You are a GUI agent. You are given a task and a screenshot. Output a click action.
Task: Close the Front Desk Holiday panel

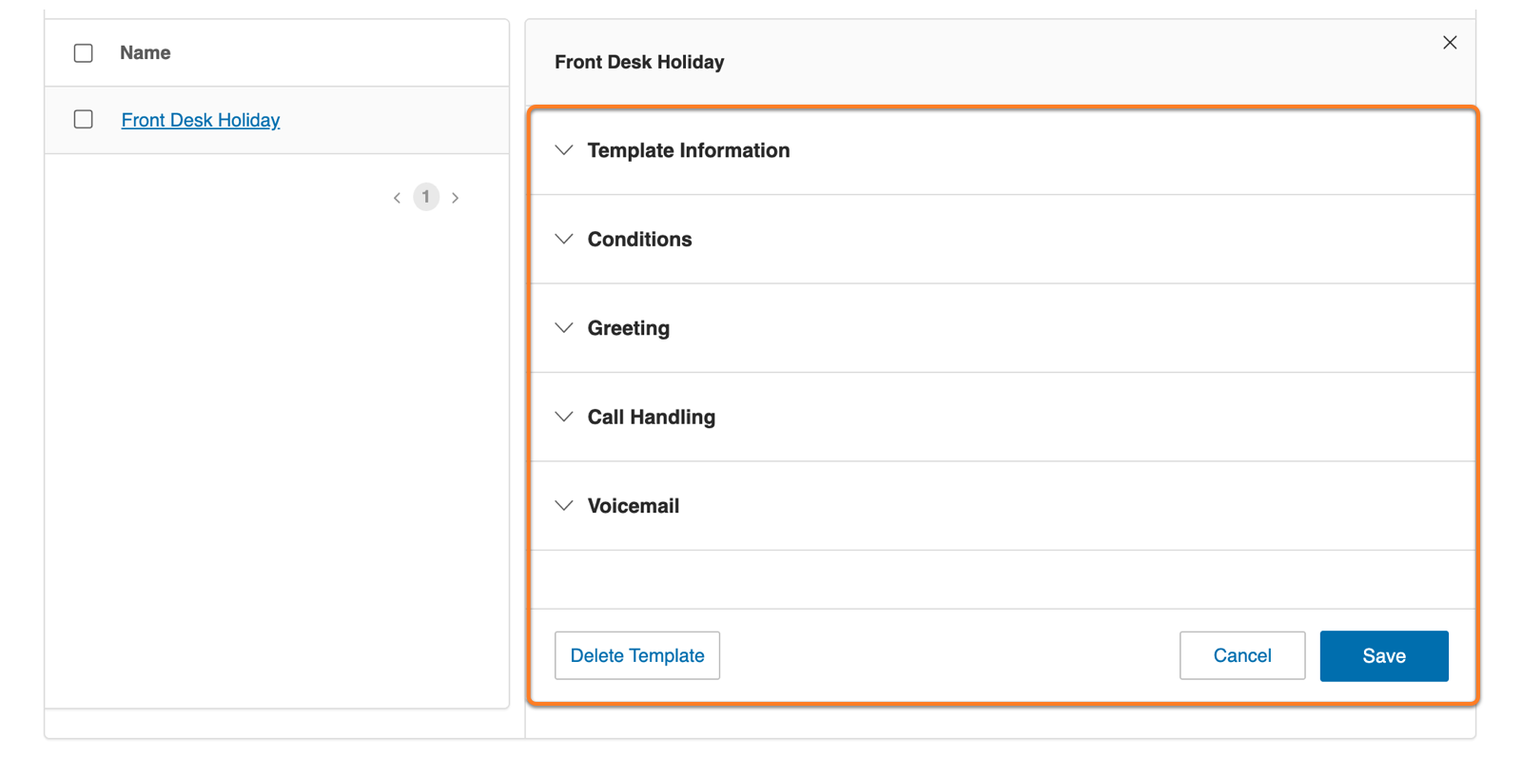pos(1450,43)
